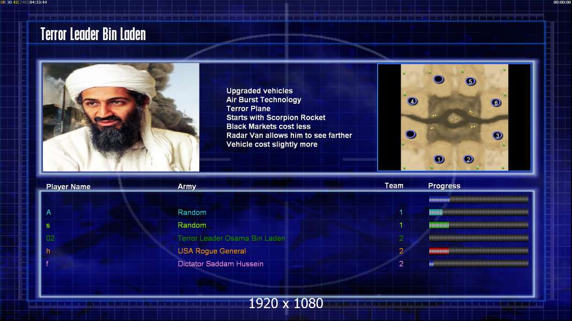Select the USA Rogue General army entry

[x=211, y=251]
